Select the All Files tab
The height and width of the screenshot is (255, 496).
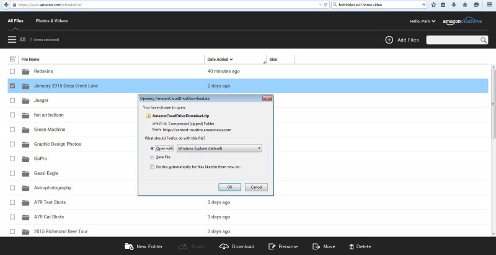click(17, 21)
